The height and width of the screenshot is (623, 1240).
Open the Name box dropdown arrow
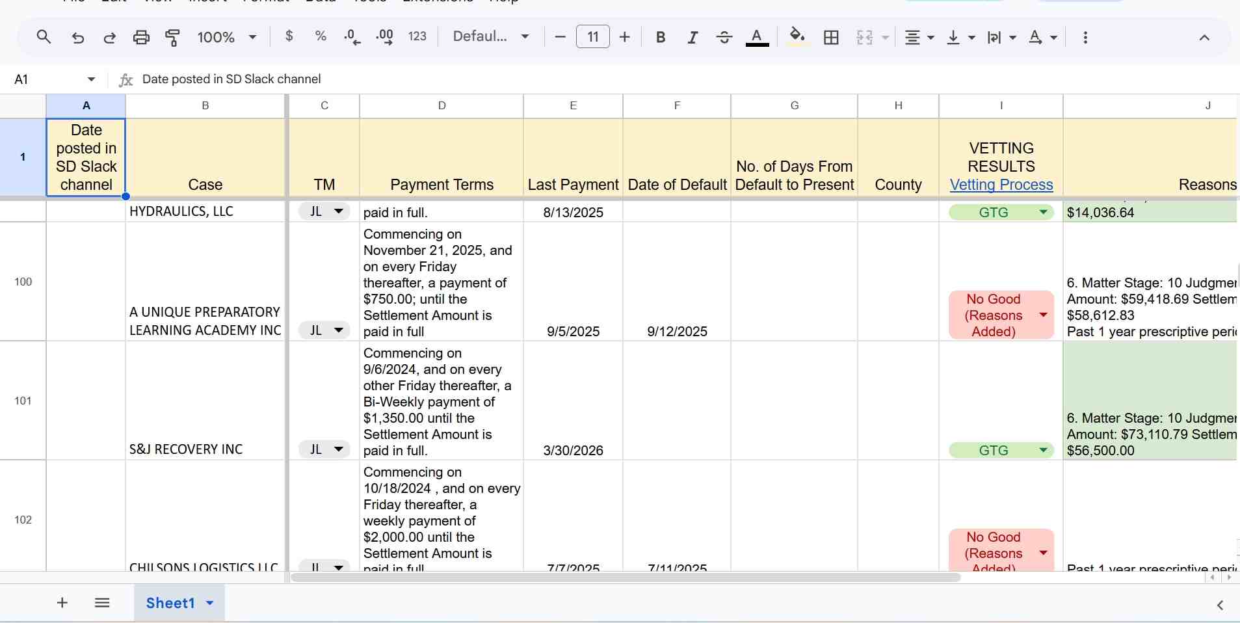pos(91,79)
